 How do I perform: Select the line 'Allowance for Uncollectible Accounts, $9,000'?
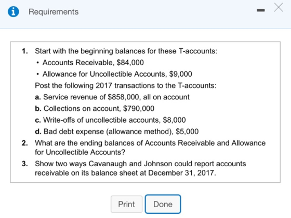pos(117,74)
